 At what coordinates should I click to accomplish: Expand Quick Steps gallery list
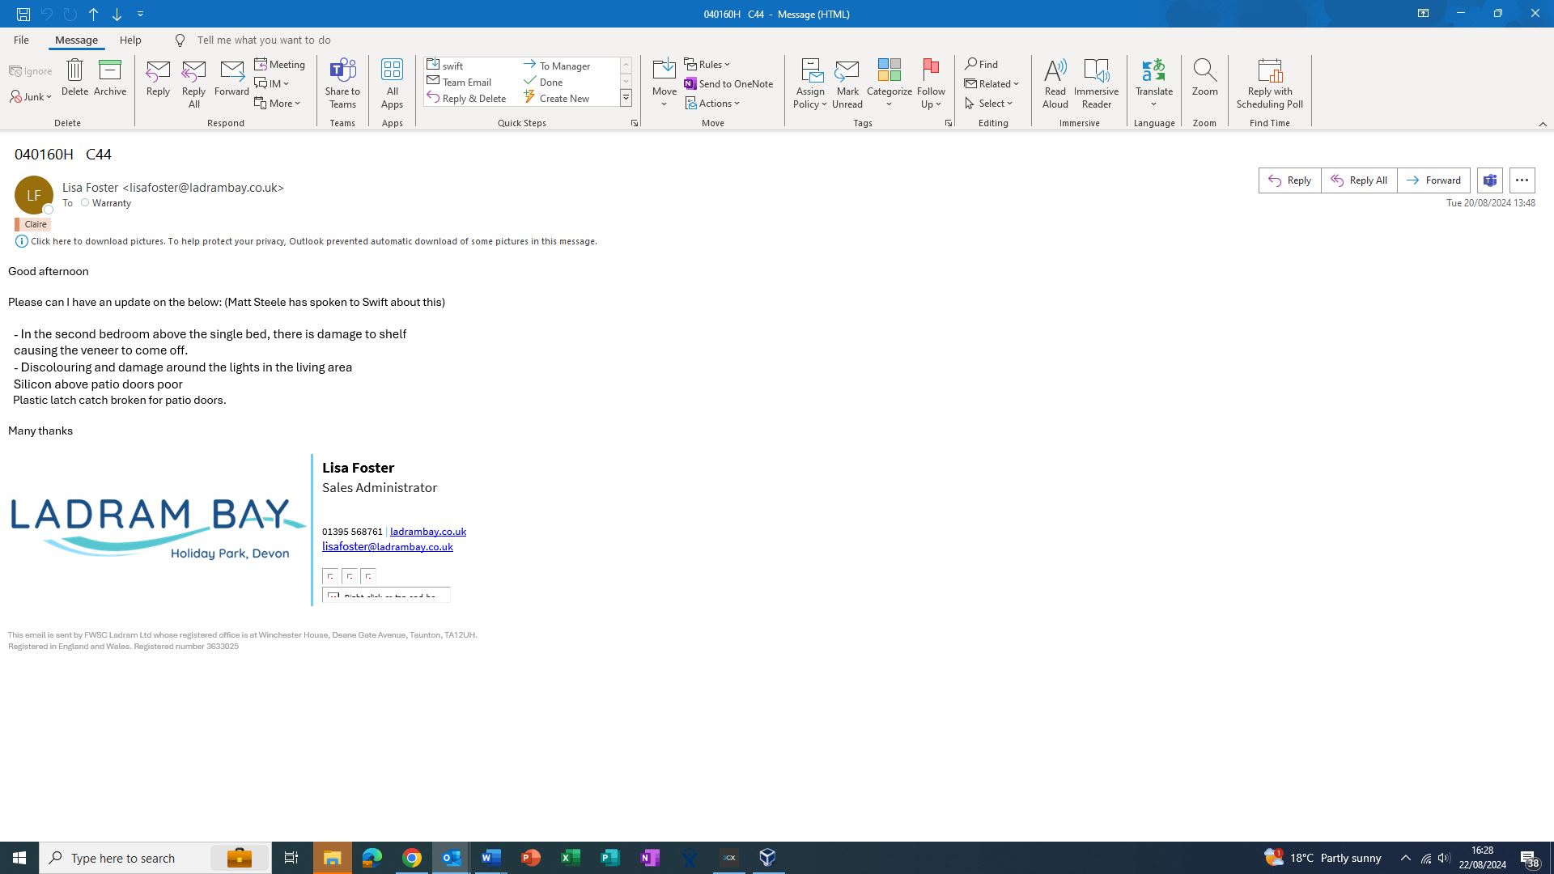click(x=626, y=98)
